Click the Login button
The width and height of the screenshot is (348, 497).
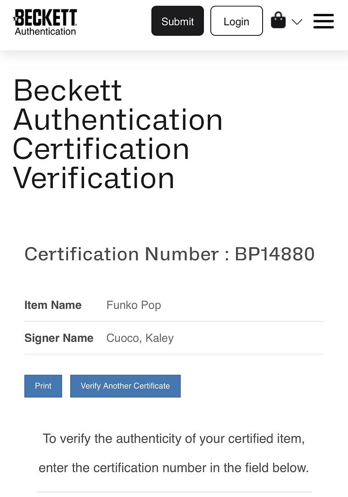236,21
